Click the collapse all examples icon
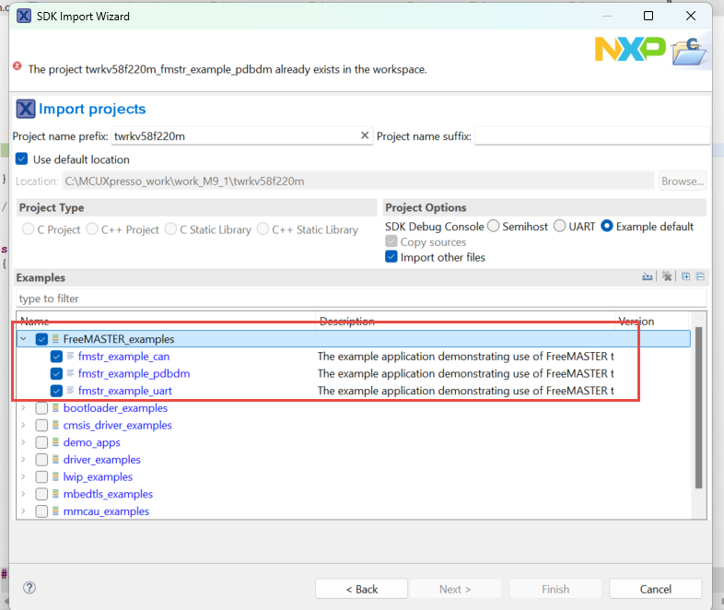The image size is (724, 610). pos(700,276)
